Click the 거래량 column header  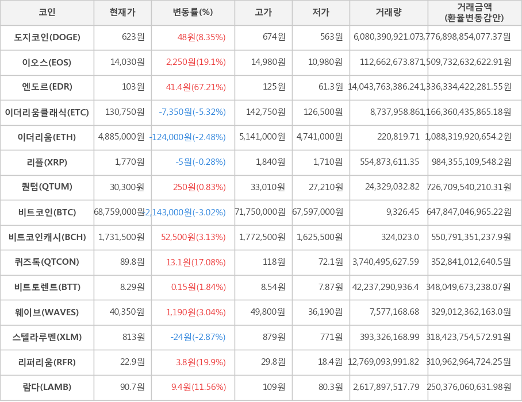(389, 13)
